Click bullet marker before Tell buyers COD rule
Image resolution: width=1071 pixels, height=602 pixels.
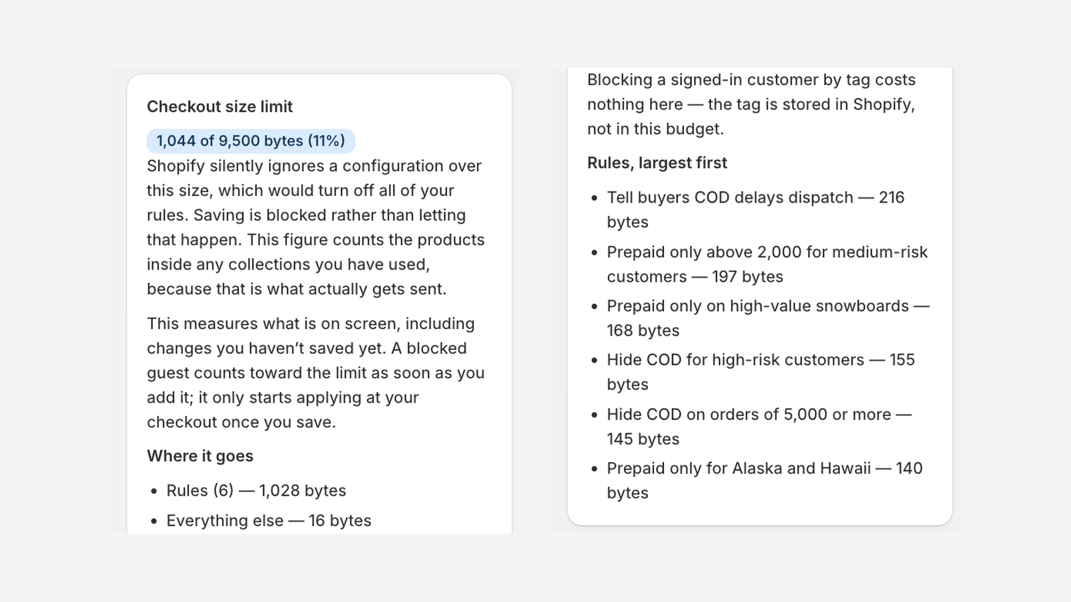tap(594, 199)
